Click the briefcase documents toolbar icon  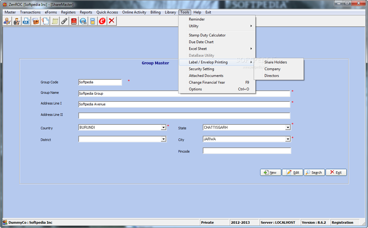coord(36,21)
